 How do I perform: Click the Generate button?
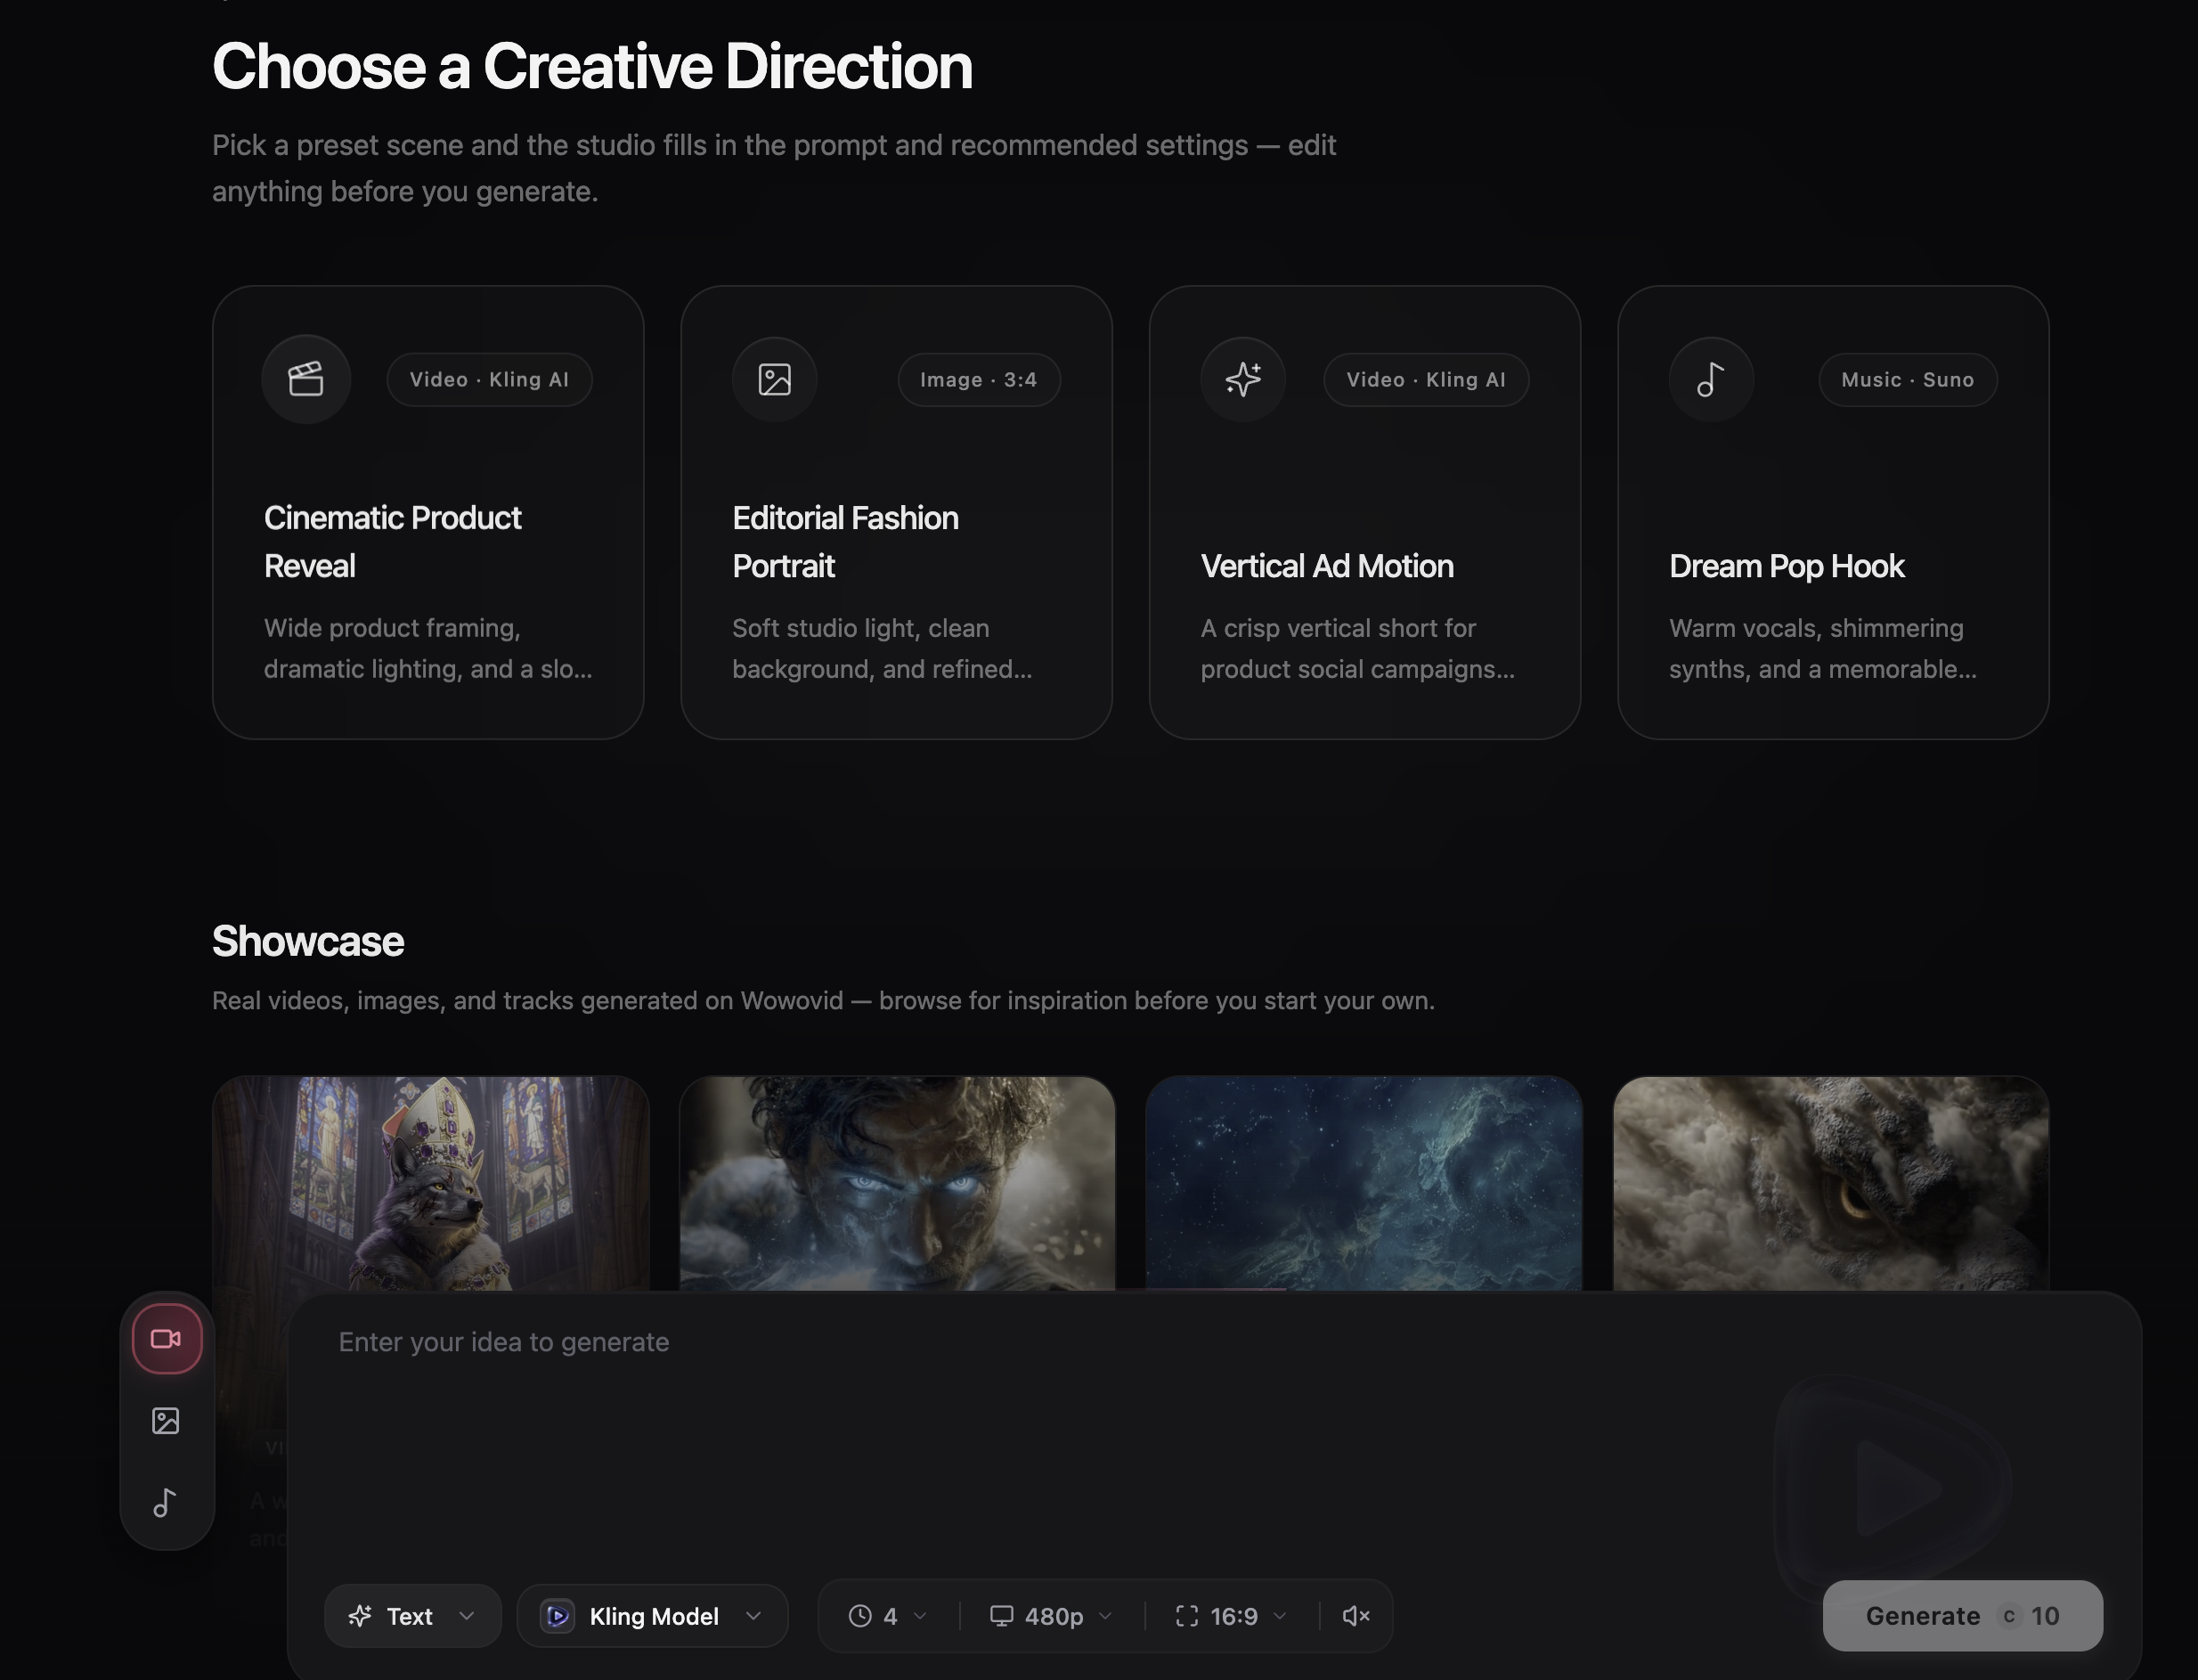pyautogui.click(x=1962, y=1615)
